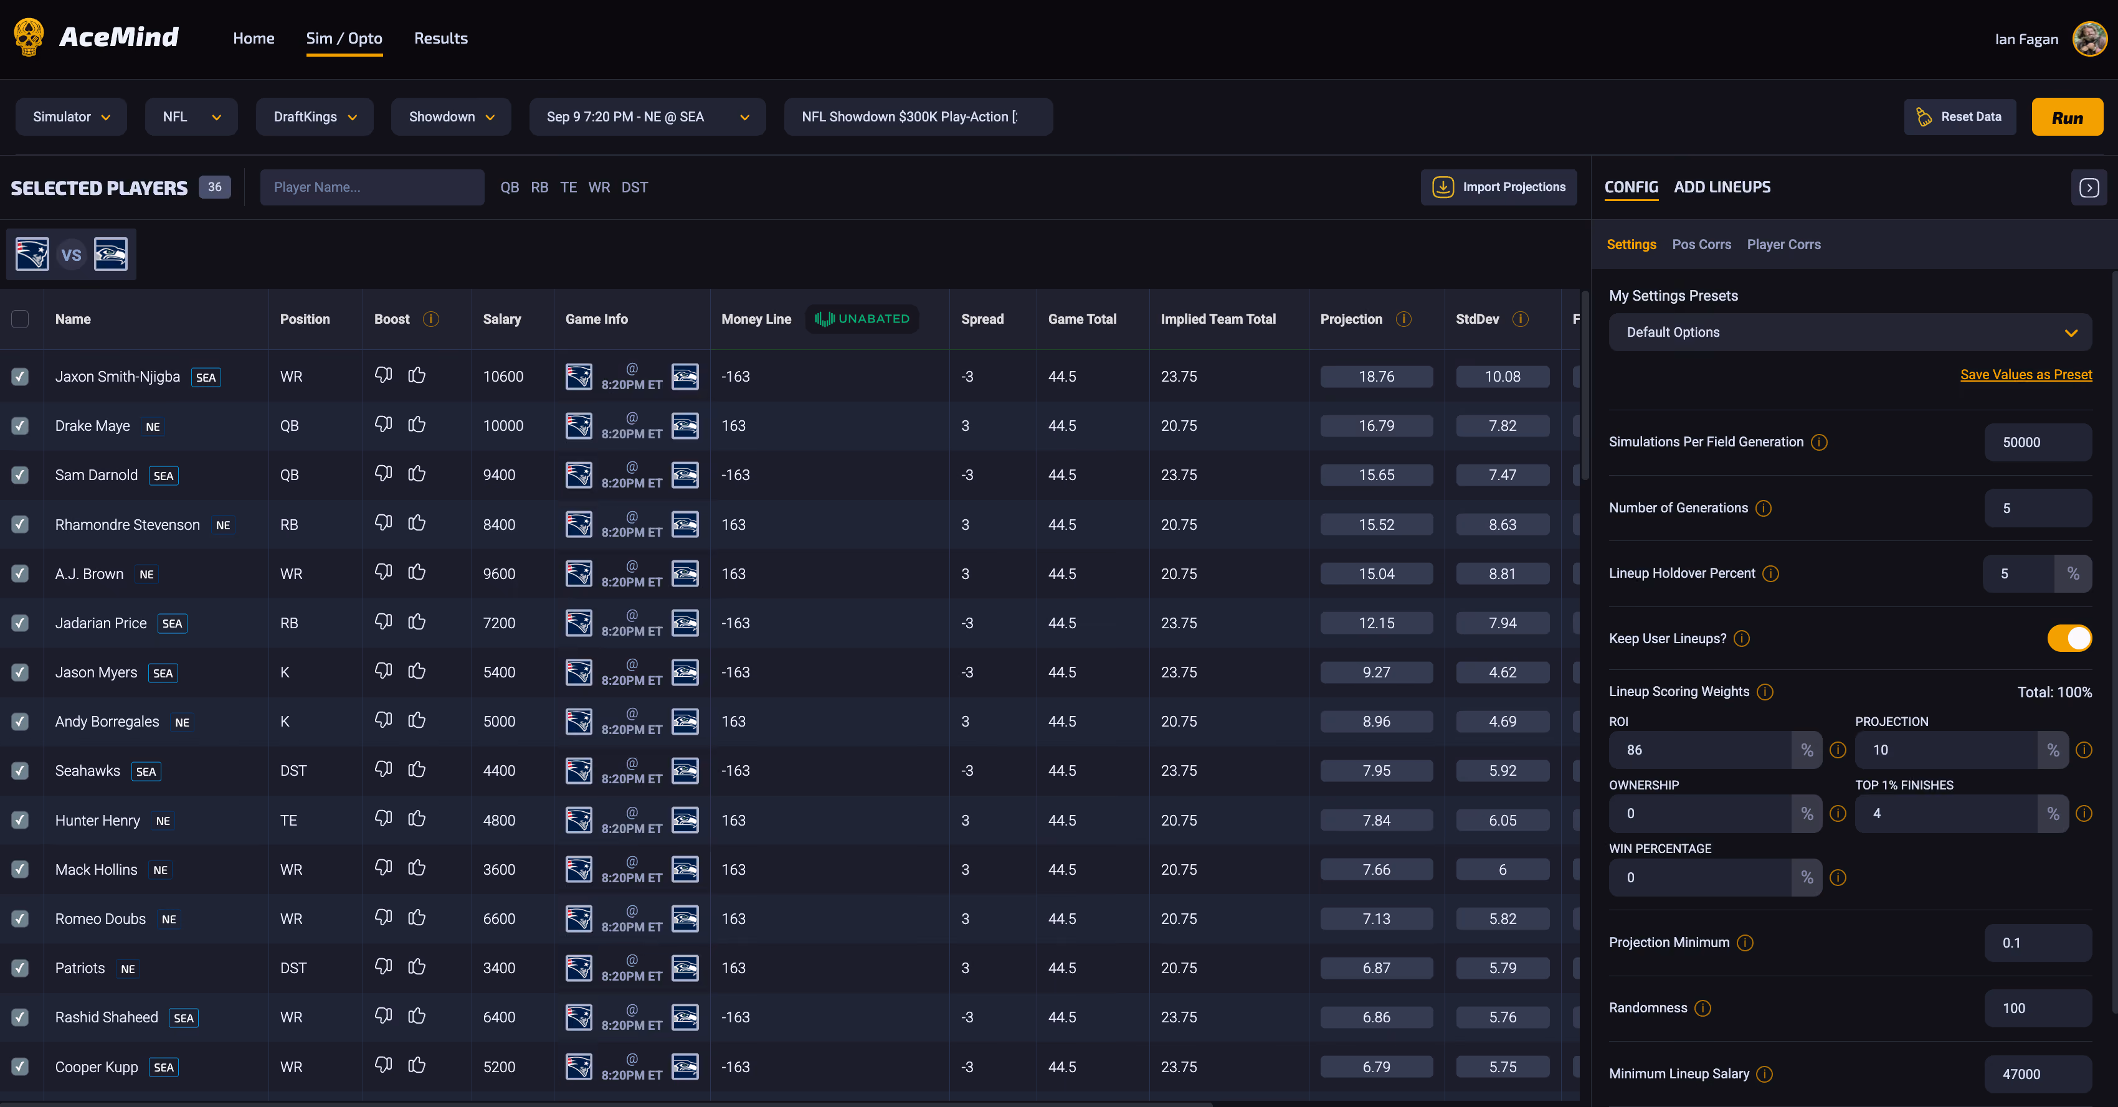Click the Seahawks team logo filter
Screen dimensions: 2118x1107
[x=110, y=254]
